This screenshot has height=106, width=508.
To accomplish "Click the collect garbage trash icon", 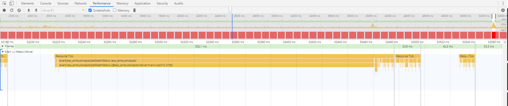I will pos(134,10).
